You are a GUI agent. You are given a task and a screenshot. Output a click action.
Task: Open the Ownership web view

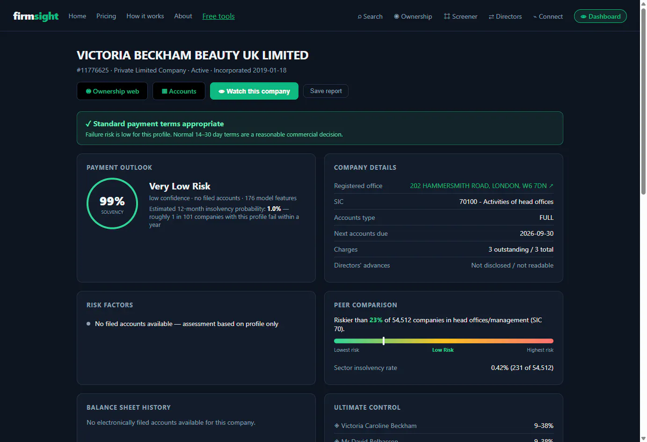tap(112, 91)
